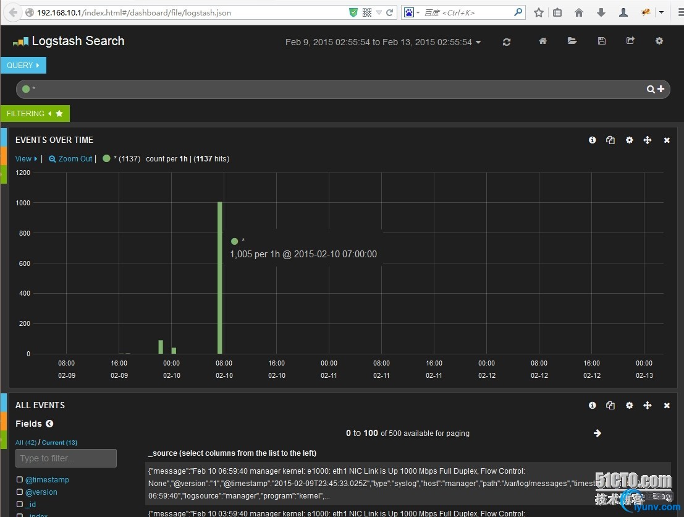This screenshot has height=517, width=684.
Task: Open first event row 'Feb 10 06:59:40 manager kernel'
Action: coord(408,484)
